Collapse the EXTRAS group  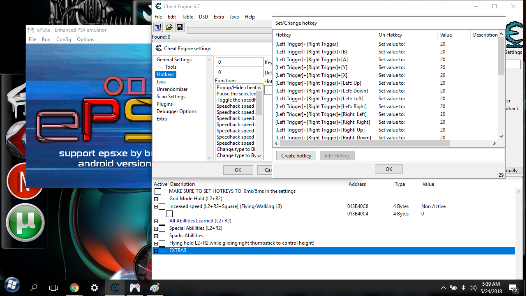coord(156,251)
